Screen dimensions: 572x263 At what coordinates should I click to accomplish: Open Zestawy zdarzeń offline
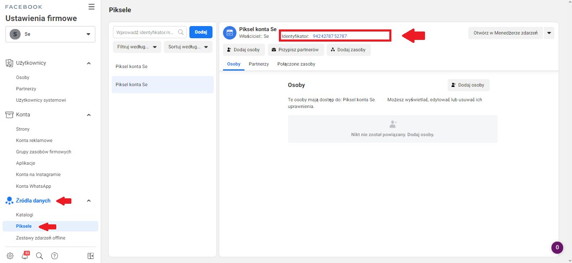click(x=41, y=238)
